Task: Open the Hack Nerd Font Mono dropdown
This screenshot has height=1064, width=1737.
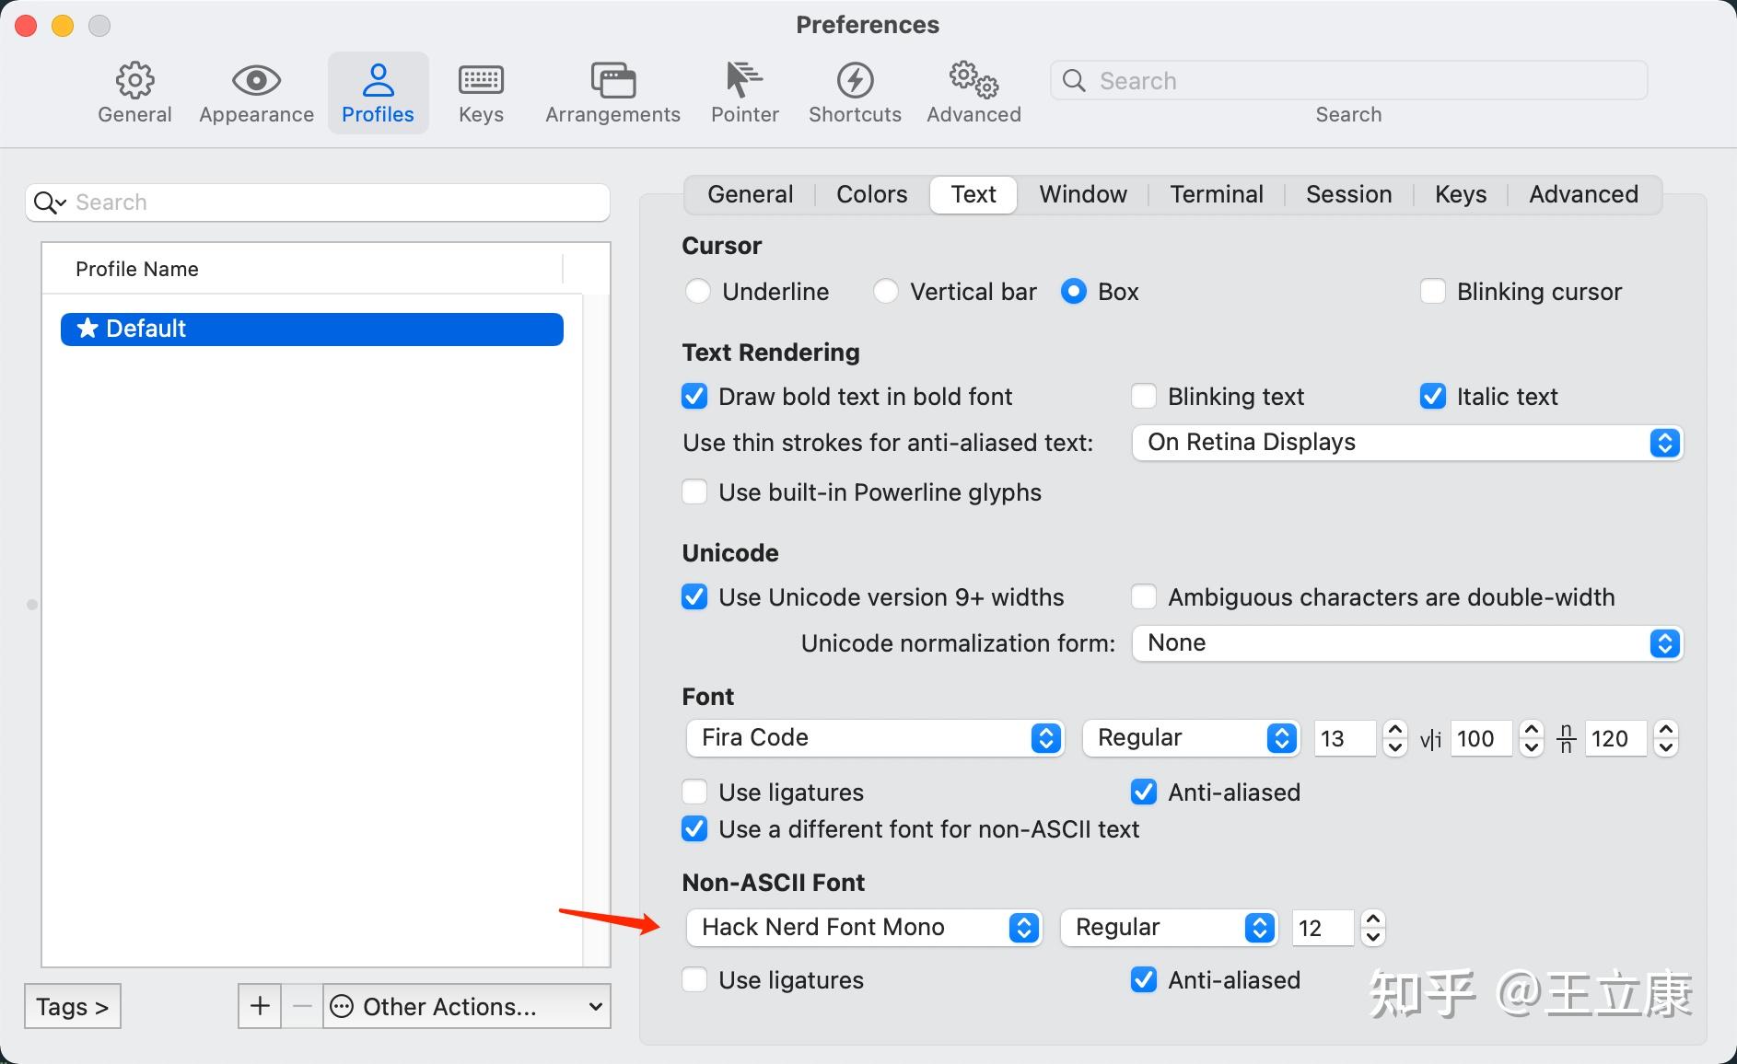Action: click(864, 928)
